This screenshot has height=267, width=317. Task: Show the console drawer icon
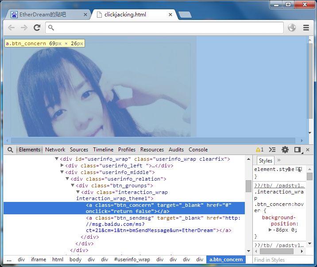(272, 150)
